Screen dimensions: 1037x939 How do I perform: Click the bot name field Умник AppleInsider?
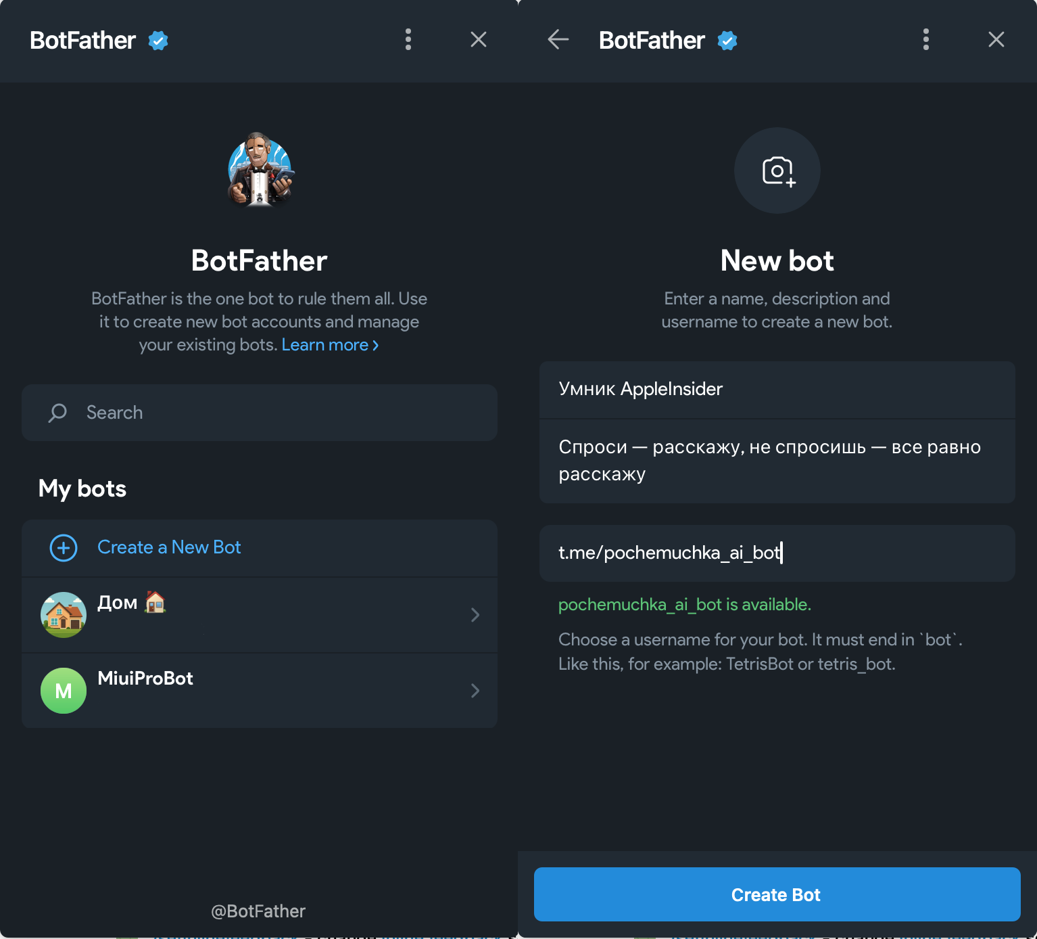(x=777, y=390)
